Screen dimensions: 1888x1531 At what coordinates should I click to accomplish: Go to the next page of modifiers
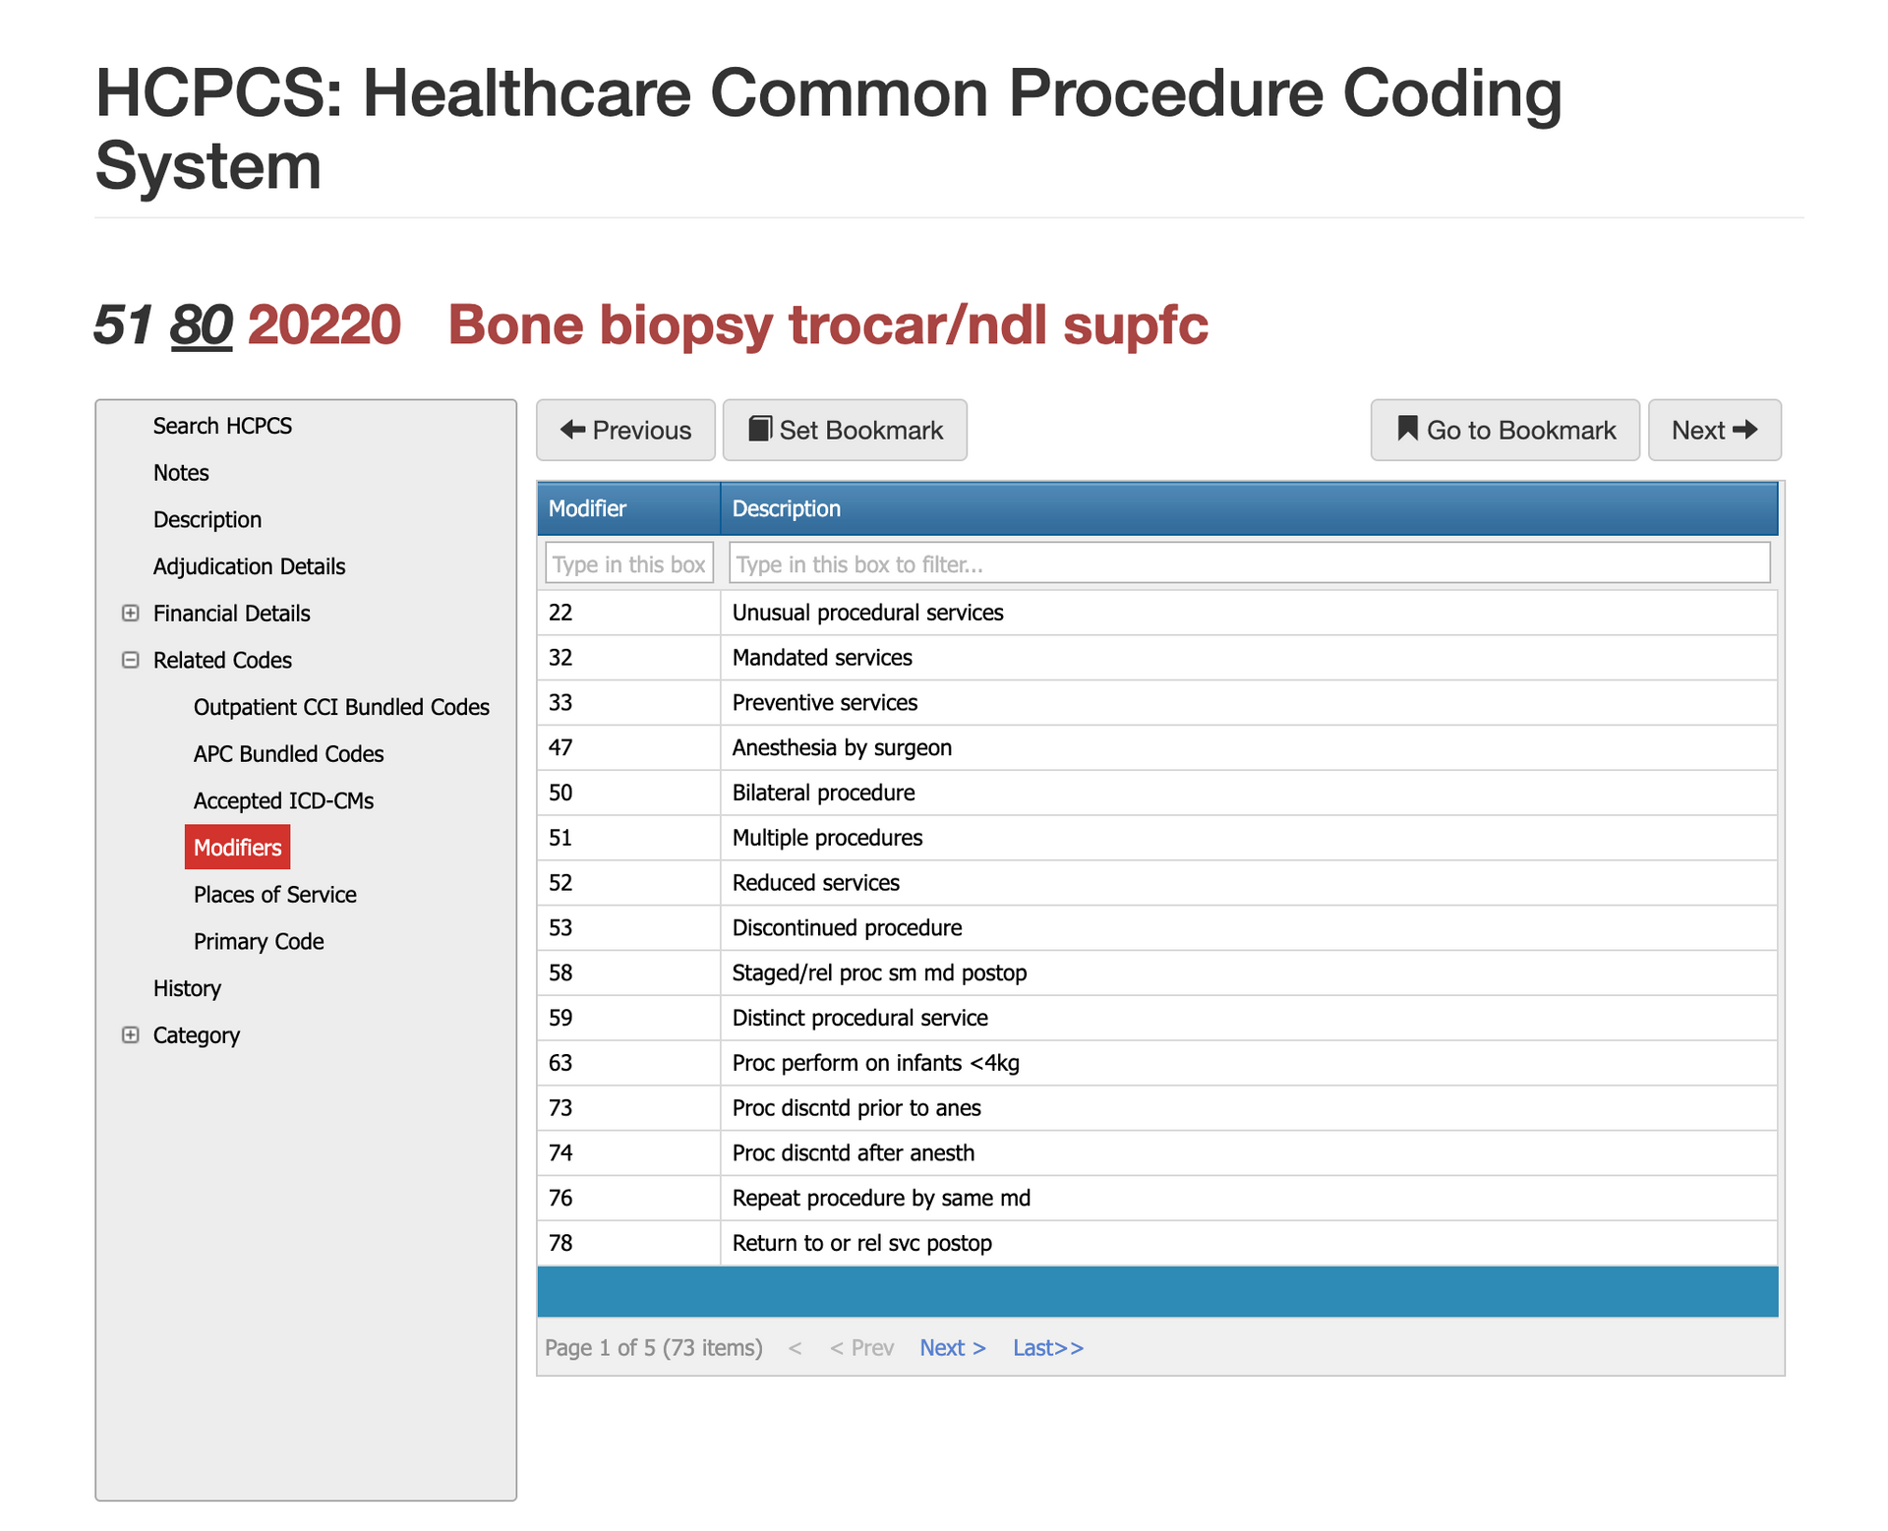click(x=951, y=1348)
